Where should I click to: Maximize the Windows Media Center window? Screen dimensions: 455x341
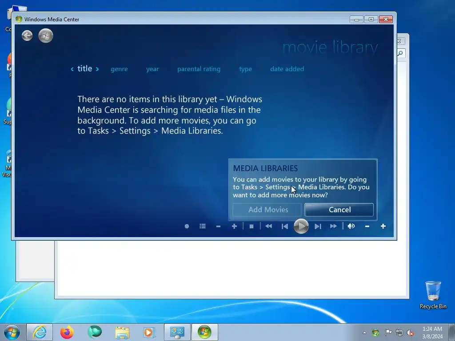point(371,20)
